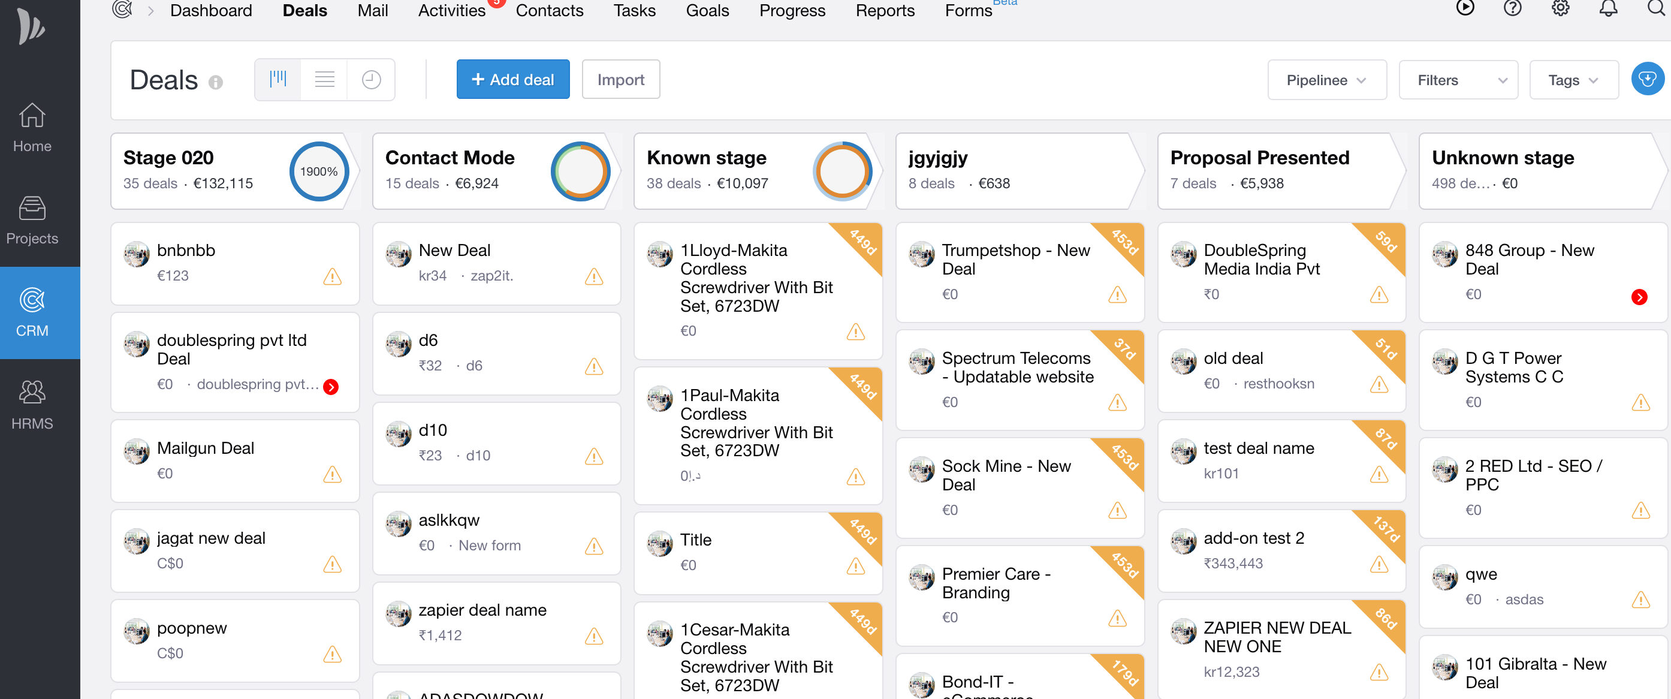Open the Tags dropdown
Viewport: 1671px width, 699px height.
pos(1574,80)
